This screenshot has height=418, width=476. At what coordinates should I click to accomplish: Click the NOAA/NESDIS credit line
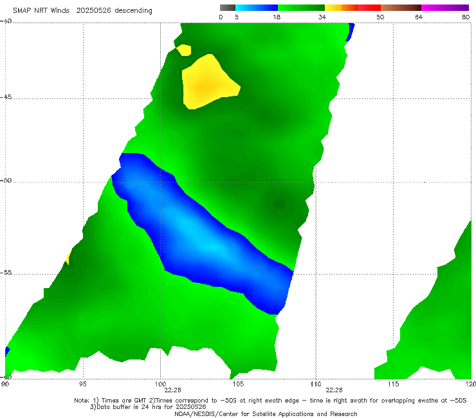(x=266, y=414)
